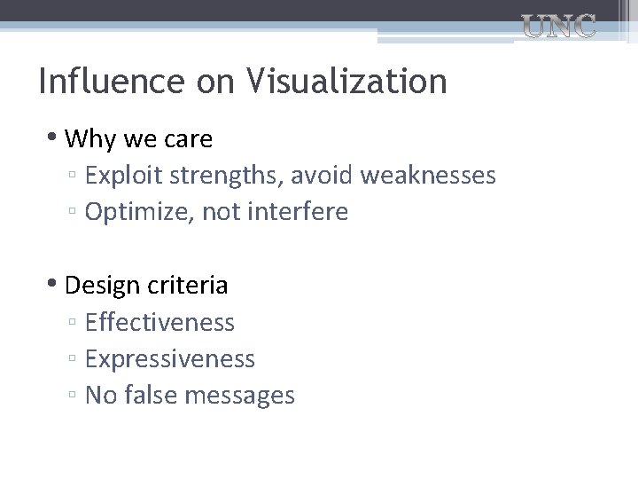Select the word "Visualization" in the title
Screen dimensions: 638x479
point(347,82)
